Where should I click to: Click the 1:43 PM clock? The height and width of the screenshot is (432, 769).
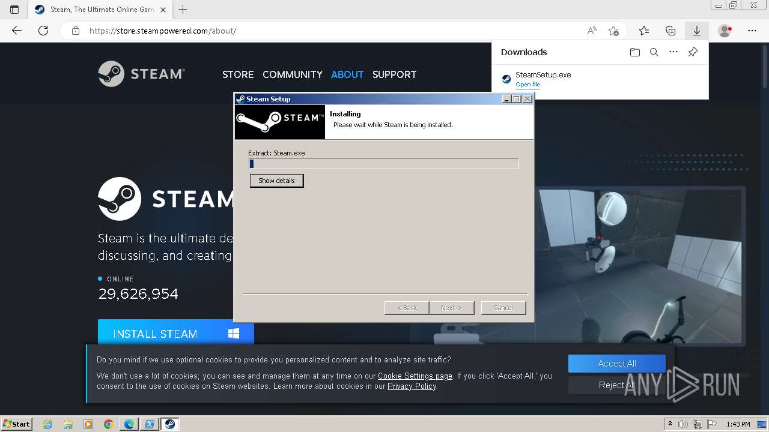[x=738, y=424]
